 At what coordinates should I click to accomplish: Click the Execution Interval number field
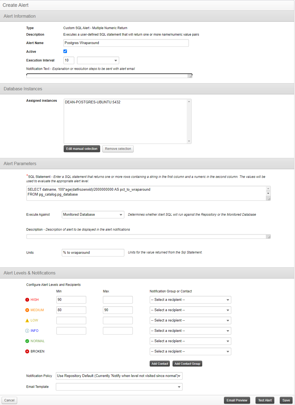69,60
